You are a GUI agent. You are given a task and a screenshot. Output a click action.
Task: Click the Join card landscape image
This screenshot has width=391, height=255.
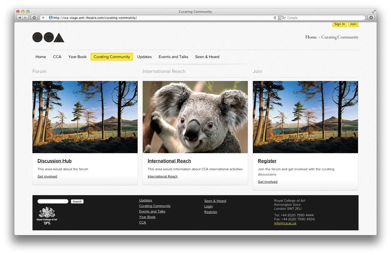click(305, 117)
